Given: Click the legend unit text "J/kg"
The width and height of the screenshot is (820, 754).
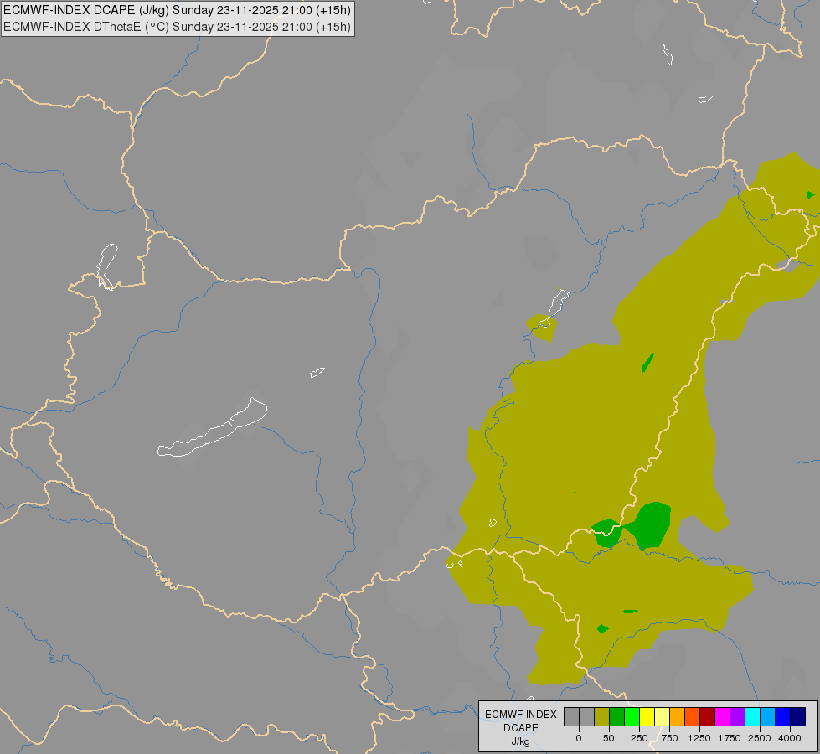Looking at the screenshot, I should point(520,741).
